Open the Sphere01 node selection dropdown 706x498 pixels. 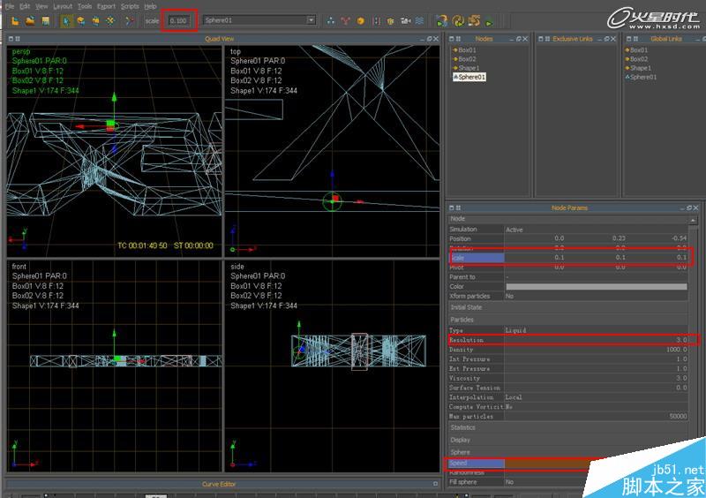311,19
